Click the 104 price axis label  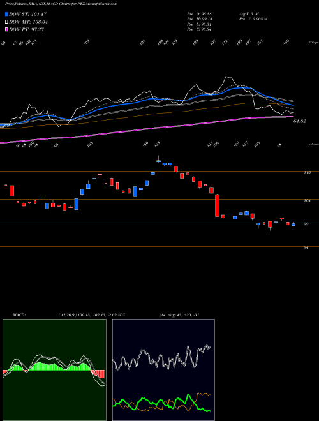pos(308,200)
